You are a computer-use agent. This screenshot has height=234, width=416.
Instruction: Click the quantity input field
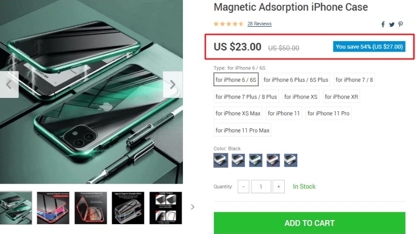(x=261, y=187)
